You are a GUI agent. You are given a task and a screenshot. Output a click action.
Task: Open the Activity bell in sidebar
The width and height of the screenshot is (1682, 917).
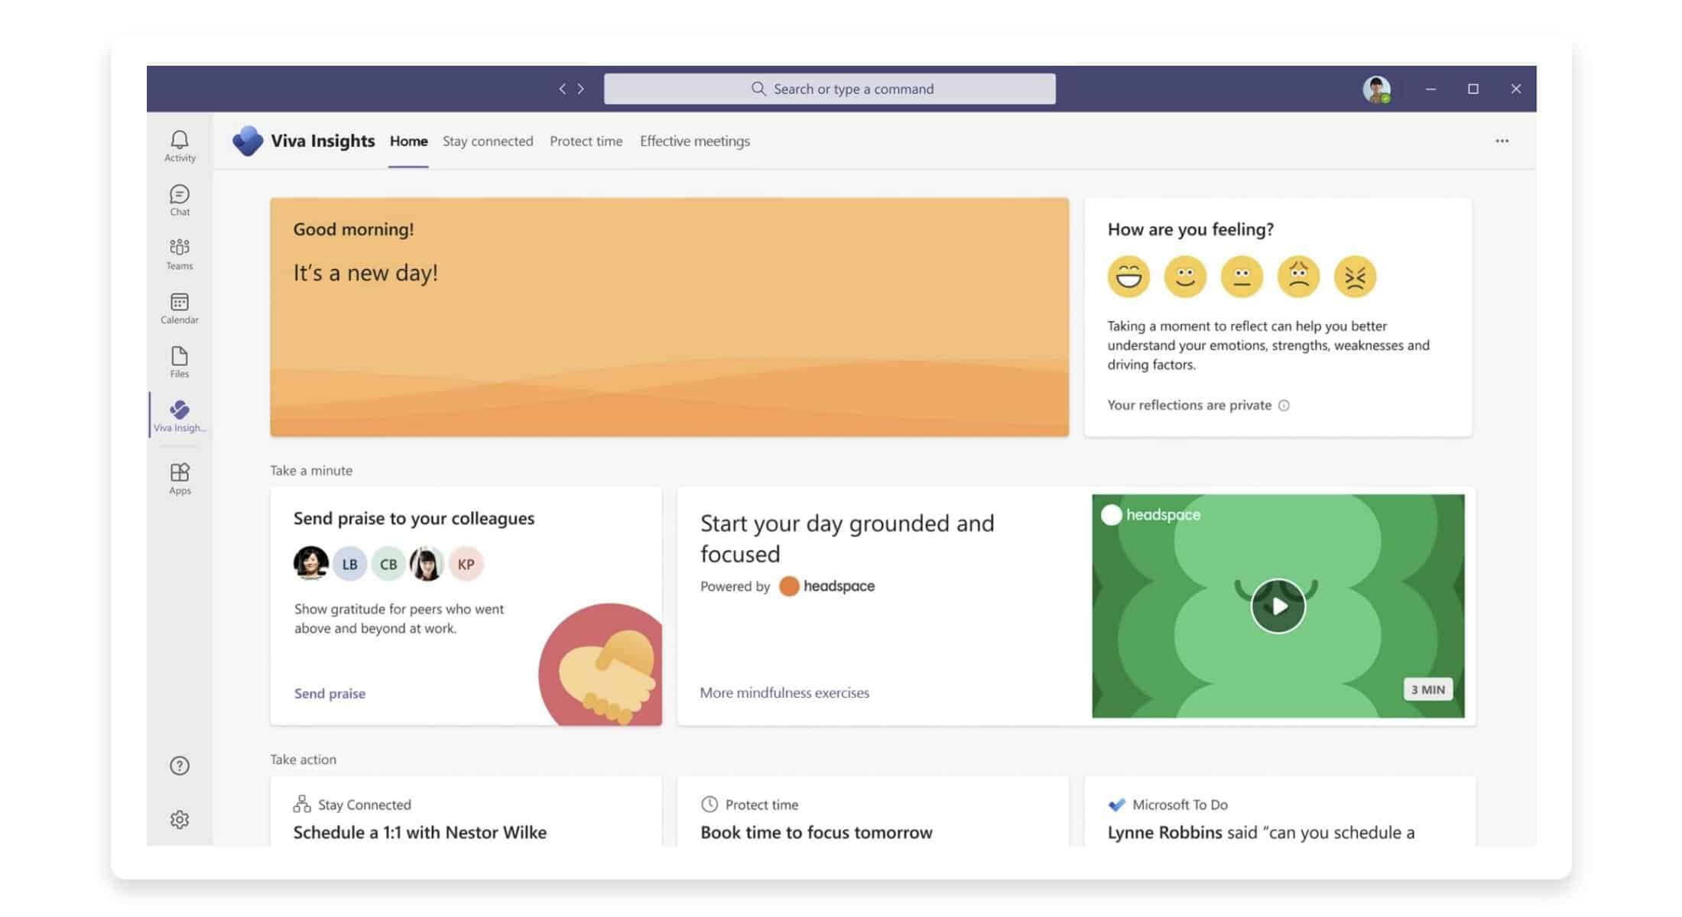point(180,145)
